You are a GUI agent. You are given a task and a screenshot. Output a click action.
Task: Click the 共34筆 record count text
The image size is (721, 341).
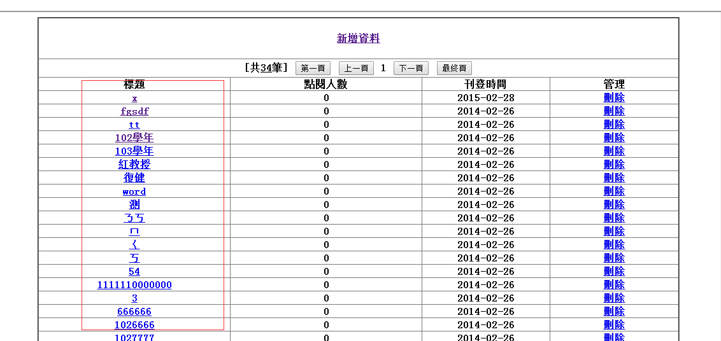[x=266, y=68]
